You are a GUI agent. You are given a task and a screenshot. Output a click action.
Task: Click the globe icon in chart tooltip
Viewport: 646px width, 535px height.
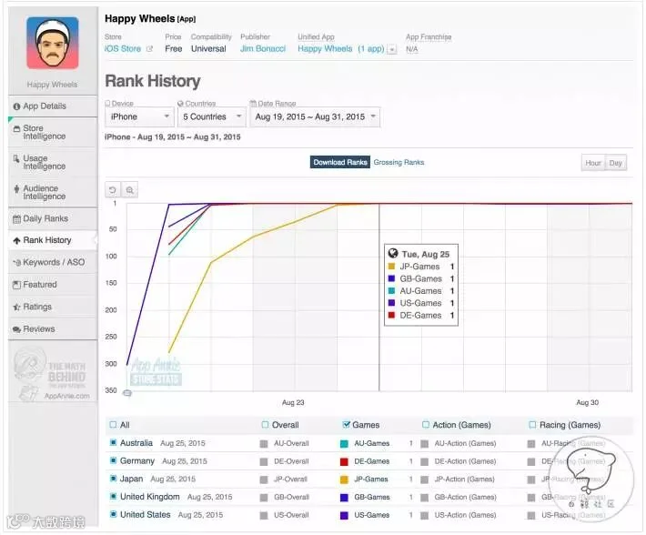pyautogui.click(x=393, y=253)
